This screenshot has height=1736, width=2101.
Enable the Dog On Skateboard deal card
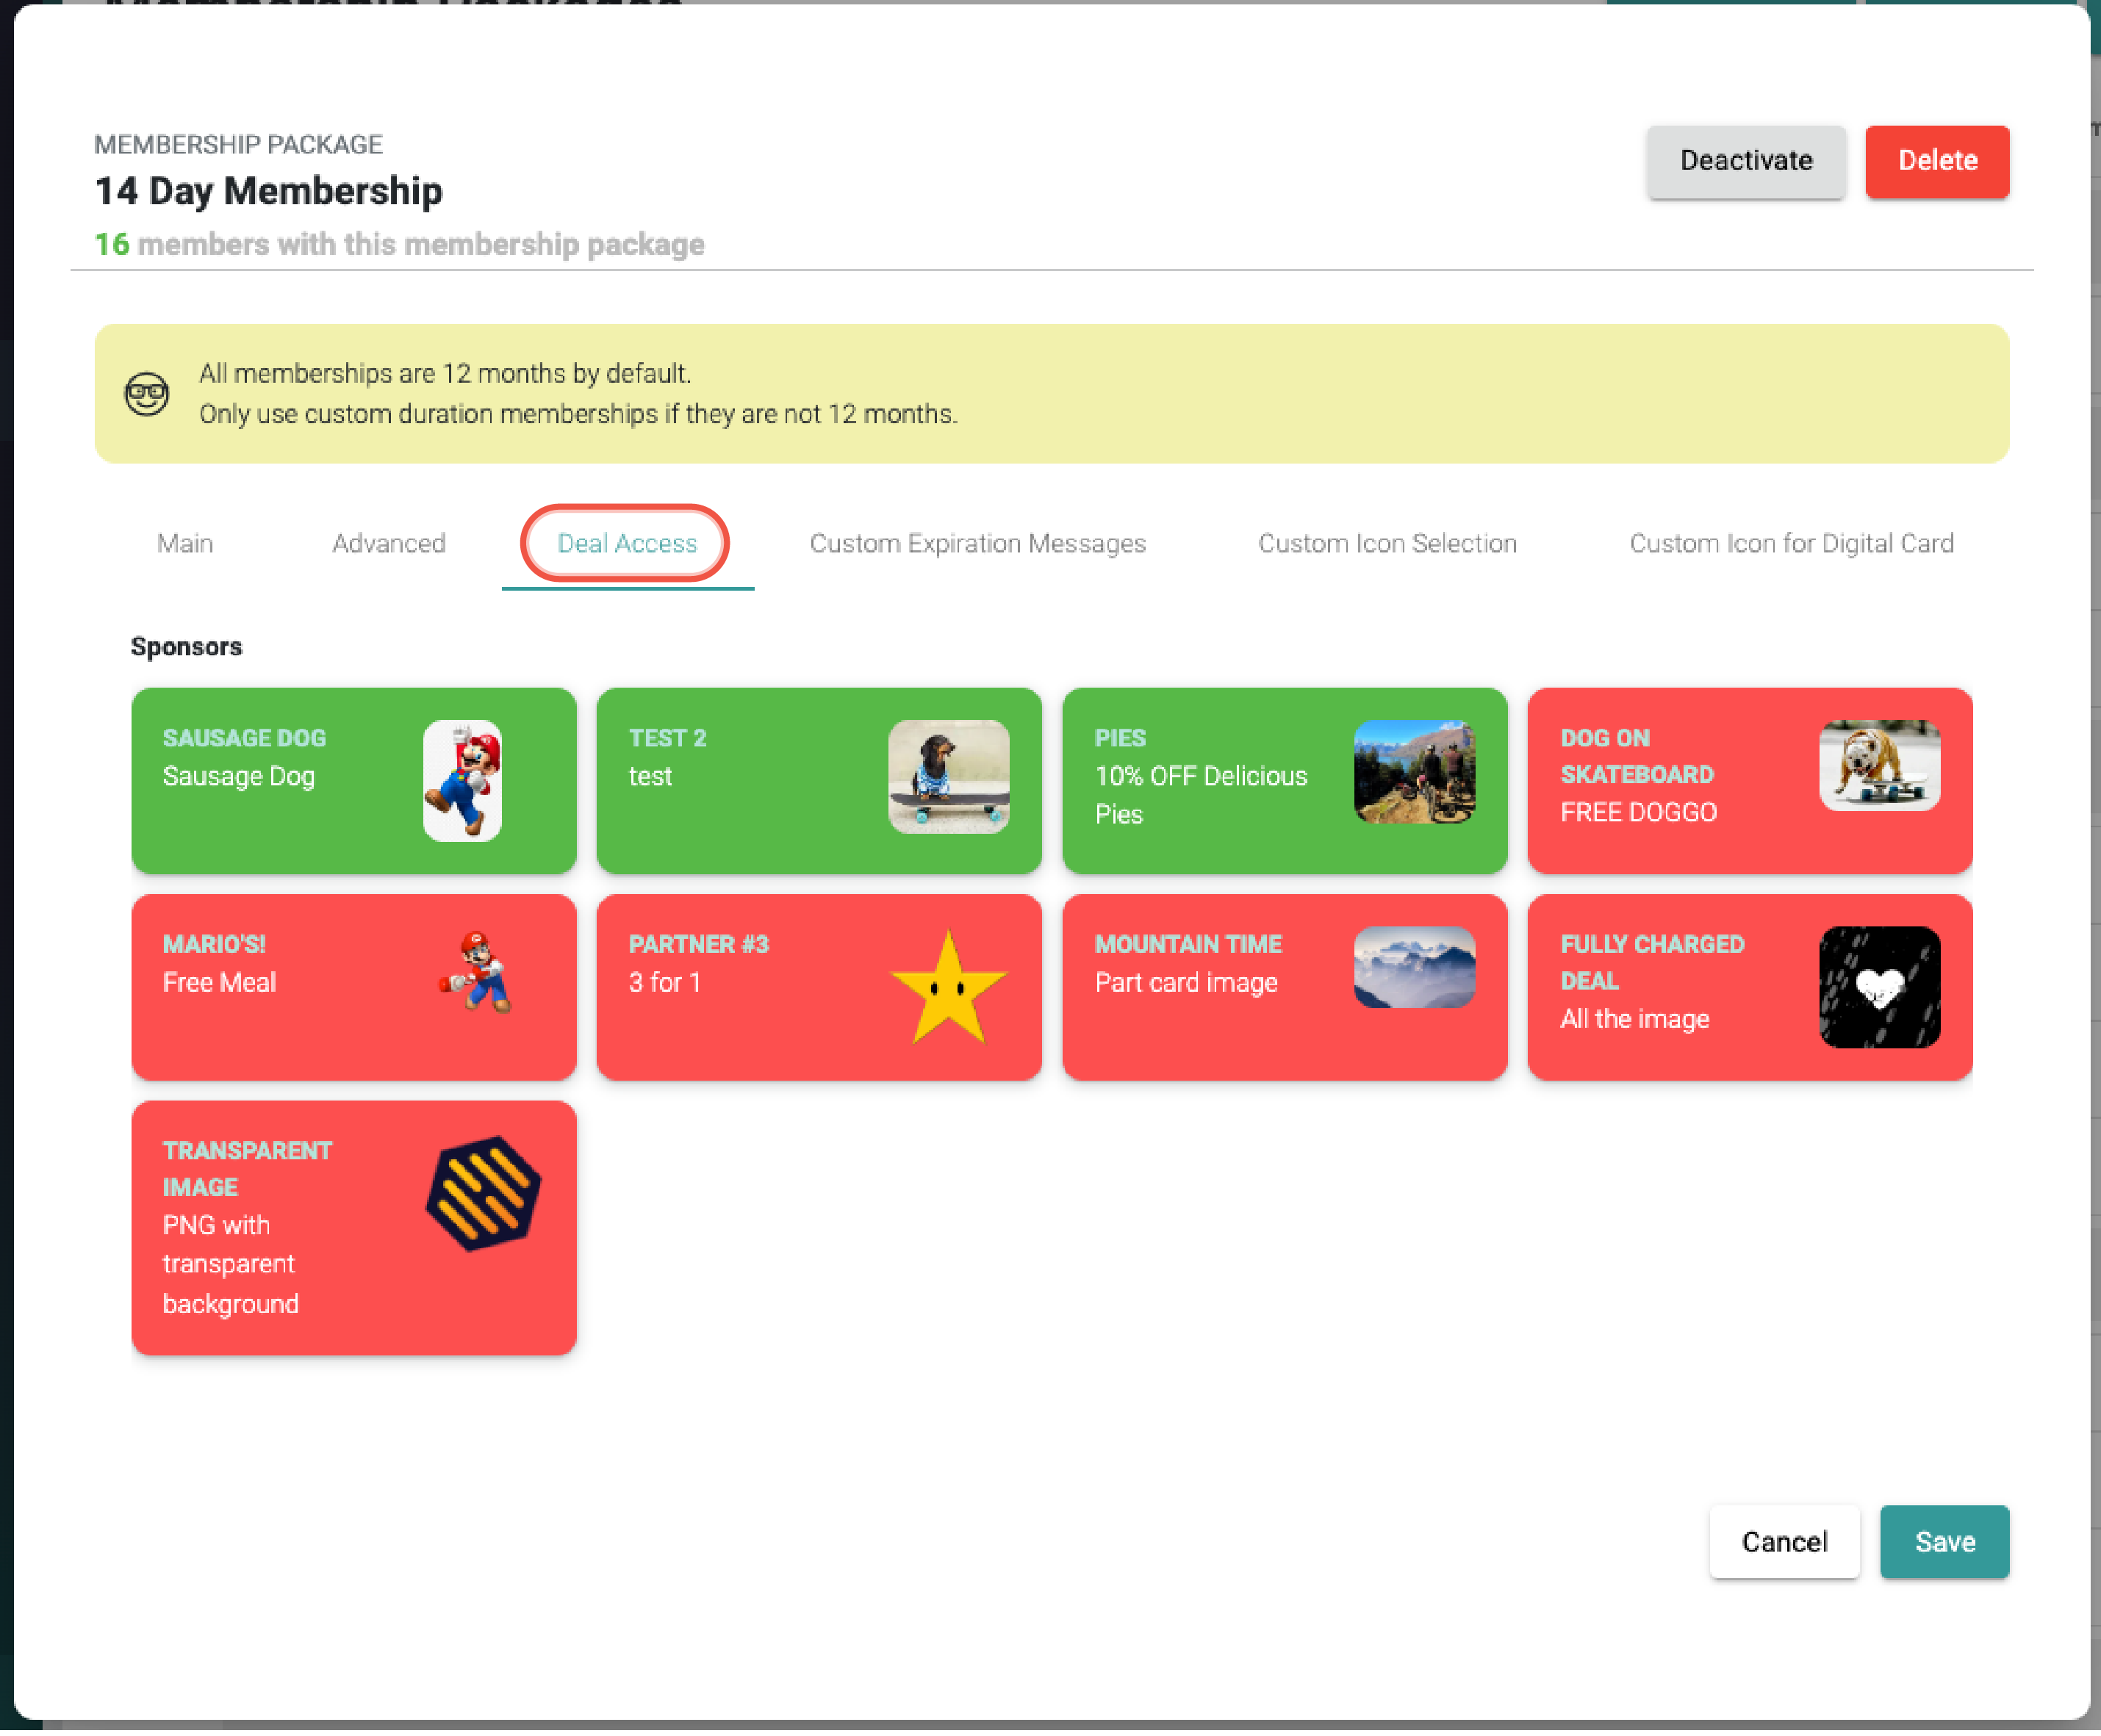coord(1750,781)
